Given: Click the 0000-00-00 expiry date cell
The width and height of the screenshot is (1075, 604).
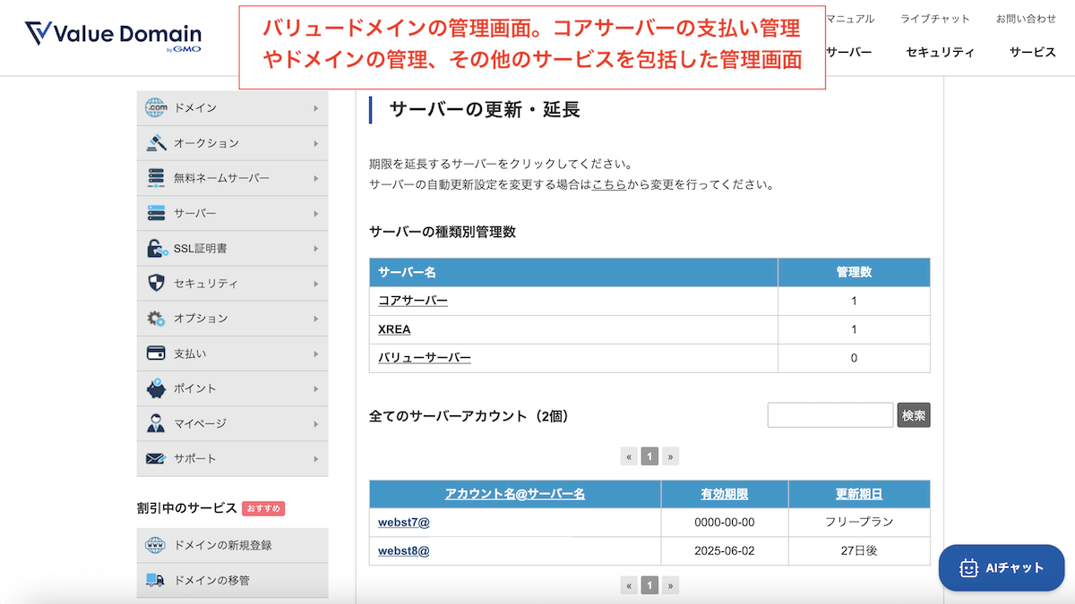Looking at the screenshot, I should tap(725, 522).
